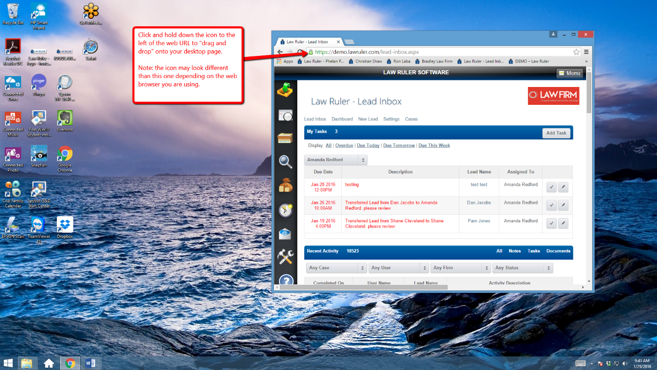Edit the Dan Jacobs task

[563, 205]
